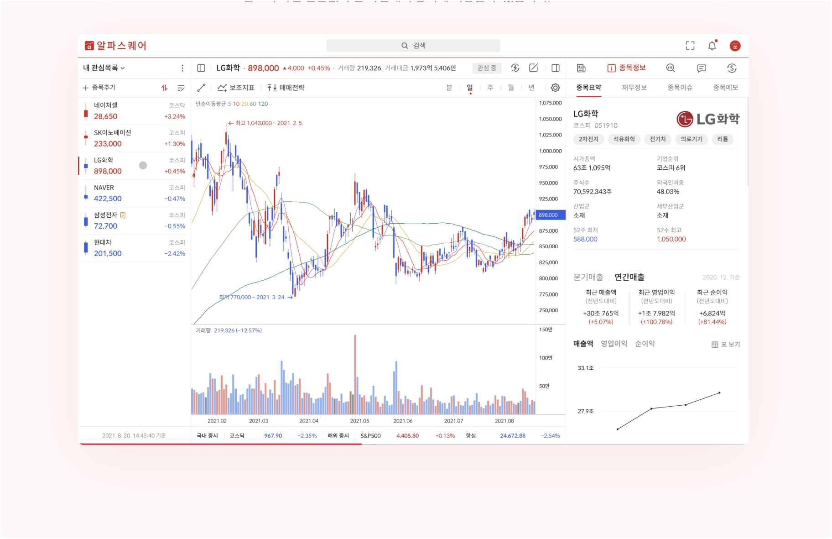832x539 pixels.
Task: Click the 전기차 tag
Action: coord(658,139)
